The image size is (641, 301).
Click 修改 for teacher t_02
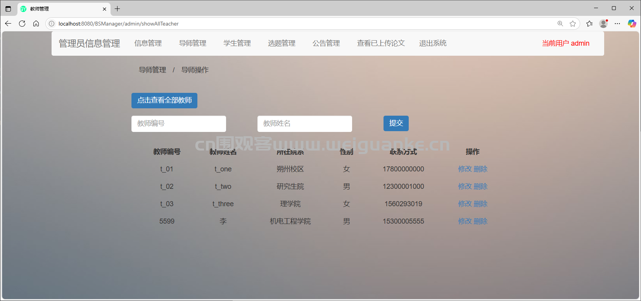(x=465, y=186)
